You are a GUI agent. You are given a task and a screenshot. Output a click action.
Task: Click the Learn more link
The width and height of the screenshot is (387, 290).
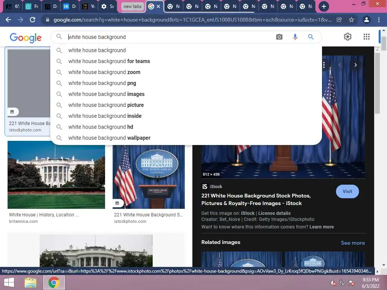click(x=322, y=227)
